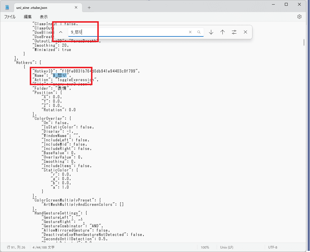Click the "Smoothing": 20 line
The height and width of the screenshot is (252, 310).
pos(50,45)
